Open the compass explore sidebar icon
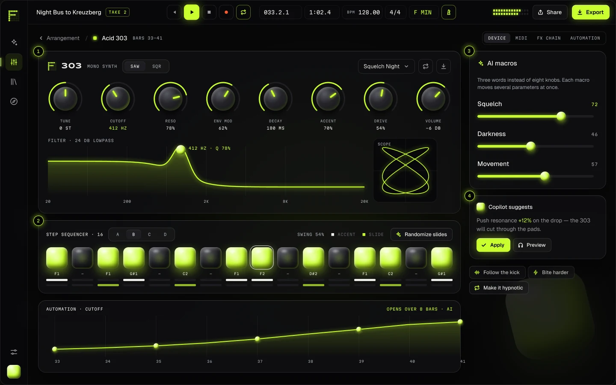Viewport: 616px width, 385px height. (x=14, y=101)
